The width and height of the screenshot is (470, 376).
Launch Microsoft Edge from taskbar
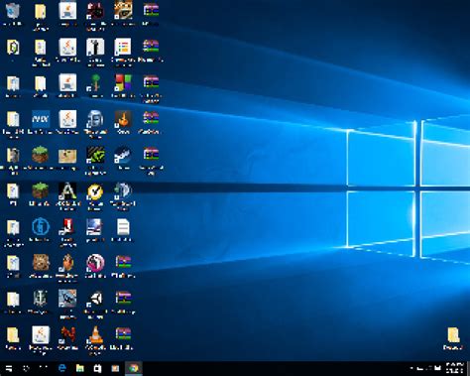pyautogui.click(x=61, y=368)
